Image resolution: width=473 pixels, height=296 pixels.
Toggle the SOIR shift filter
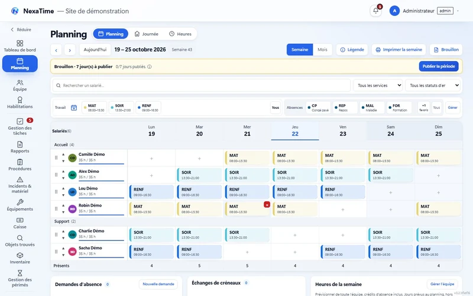tap(121, 108)
